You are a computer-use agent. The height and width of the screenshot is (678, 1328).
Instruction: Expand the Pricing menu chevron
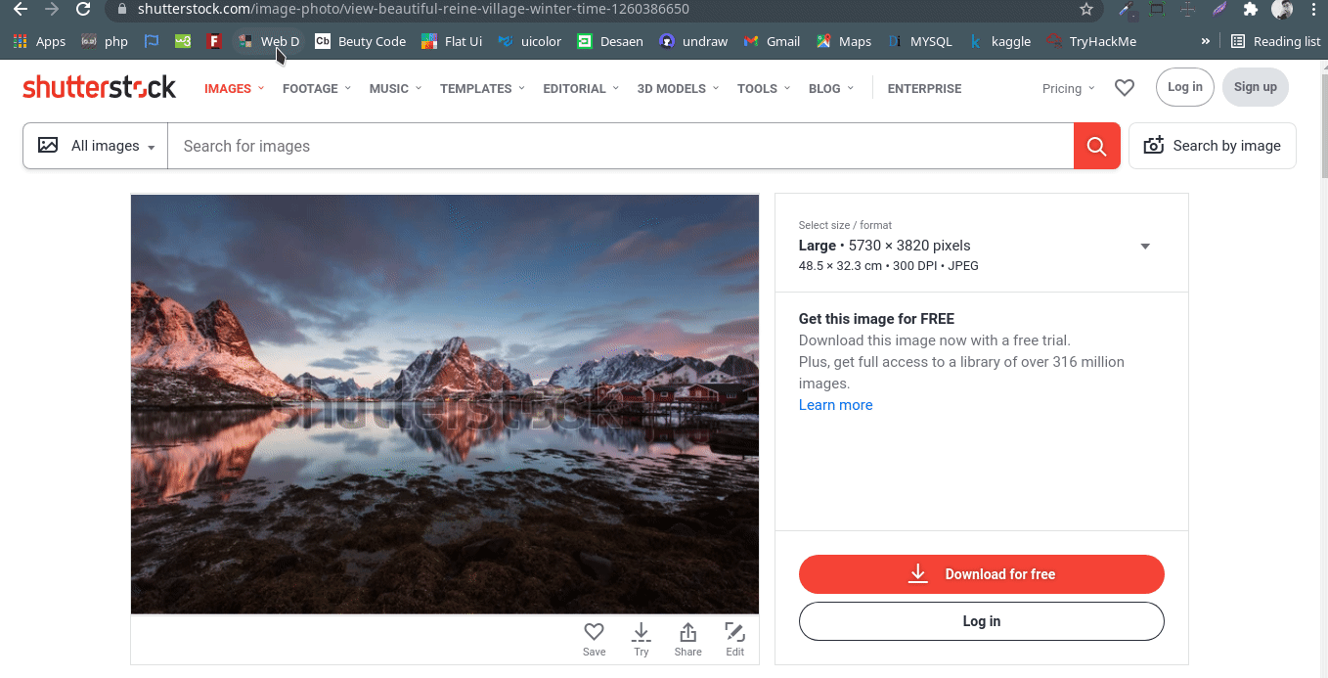[1092, 88]
